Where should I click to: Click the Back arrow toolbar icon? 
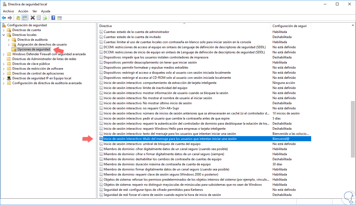pos(4,18)
